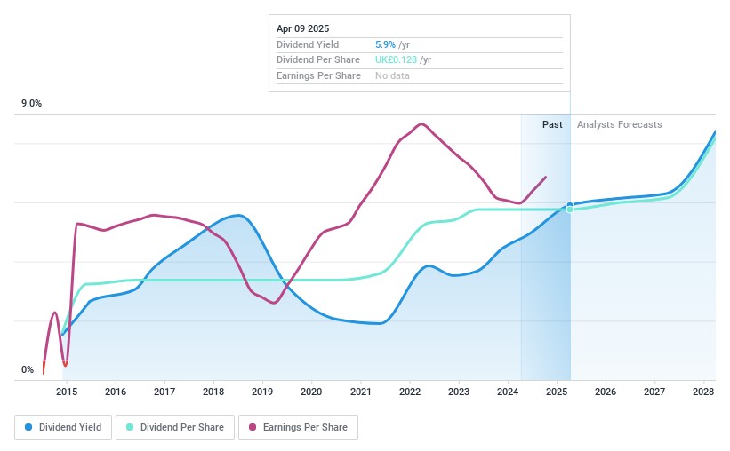Click the purple Earnings Per Share legend dot
This screenshot has height=451, width=730.
click(253, 427)
